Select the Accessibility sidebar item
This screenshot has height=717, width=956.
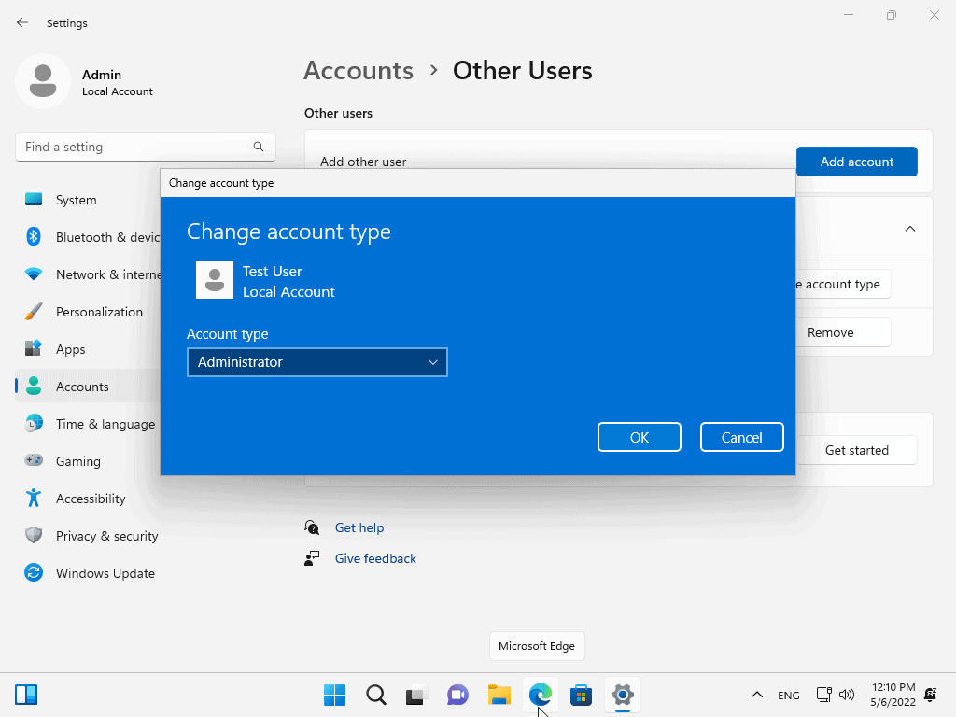click(x=91, y=499)
